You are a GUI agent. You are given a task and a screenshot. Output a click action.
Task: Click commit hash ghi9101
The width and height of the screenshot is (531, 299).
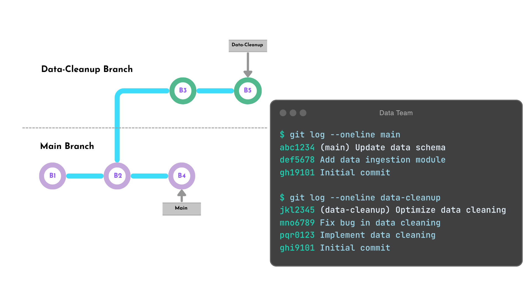pos(297,248)
